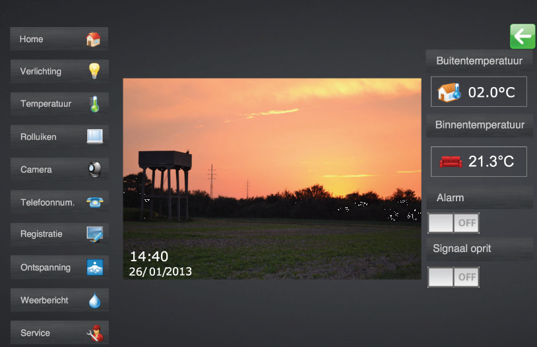Viewport: 537px width, 347px height.
Task: Click the Weerbericht water drop icon
Action: pos(94,300)
